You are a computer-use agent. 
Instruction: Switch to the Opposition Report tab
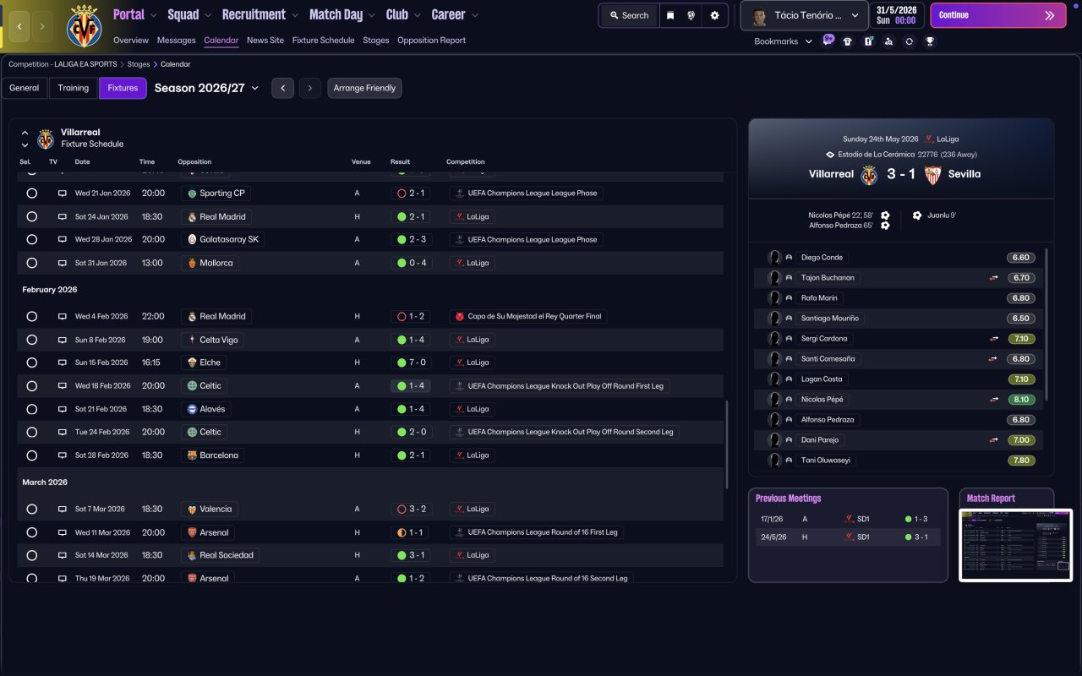(x=431, y=41)
